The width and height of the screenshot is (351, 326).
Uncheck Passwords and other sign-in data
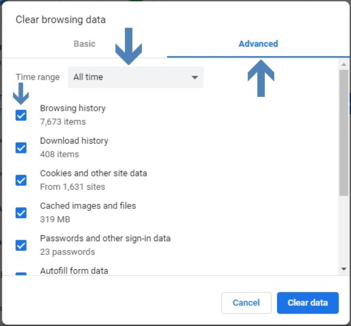coord(21,245)
